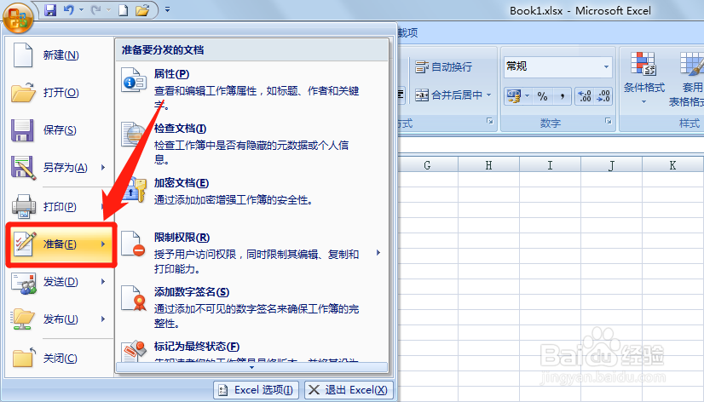Click the accounting number format icon
The image size is (704, 402).
(514, 96)
